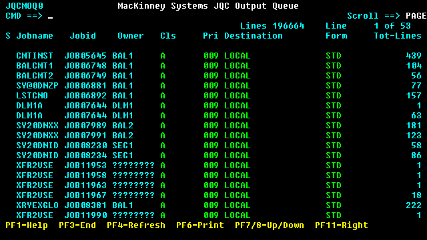Screen dimensions: 427x240
Task: Click the JQCMOQ0 screen identifier
Action: coord(24,6)
